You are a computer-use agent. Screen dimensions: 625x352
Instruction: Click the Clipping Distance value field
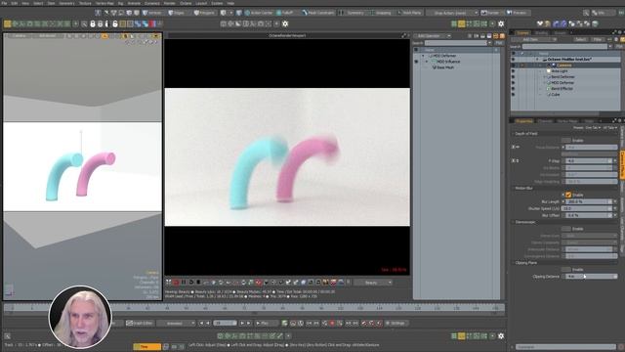click(x=591, y=276)
